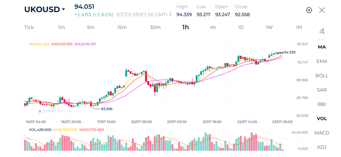Click the 20/07 08:00 time axis label
This screenshot has height=157, width=341.
[x=142, y=122]
